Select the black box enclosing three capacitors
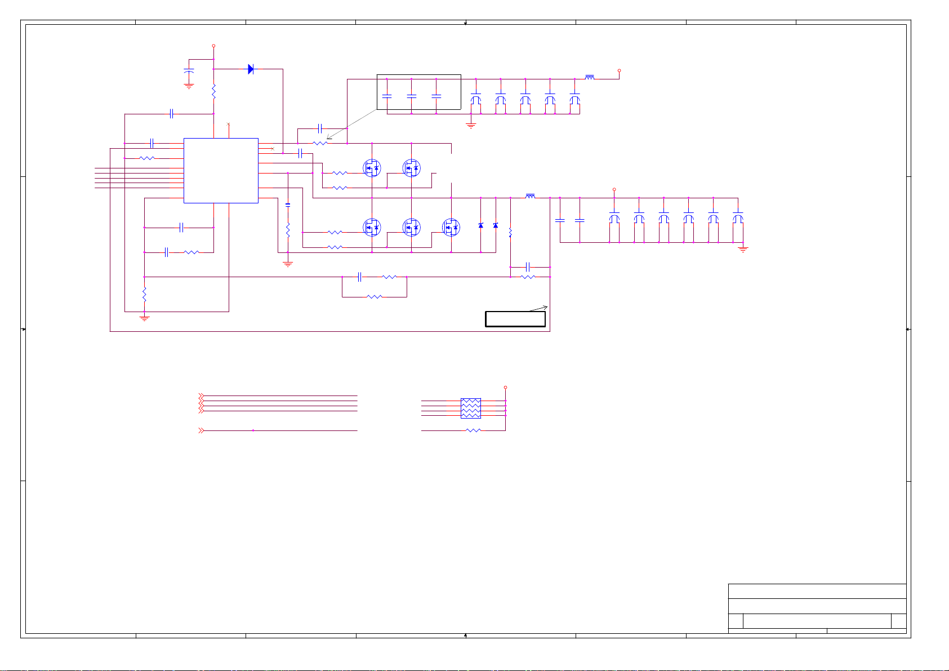The image size is (949, 671). click(x=418, y=92)
